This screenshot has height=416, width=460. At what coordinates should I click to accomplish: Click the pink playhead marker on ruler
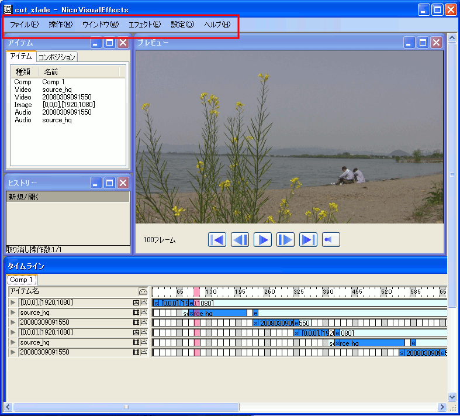tap(197, 291)
